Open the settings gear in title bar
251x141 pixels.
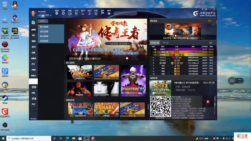(206, 9)
